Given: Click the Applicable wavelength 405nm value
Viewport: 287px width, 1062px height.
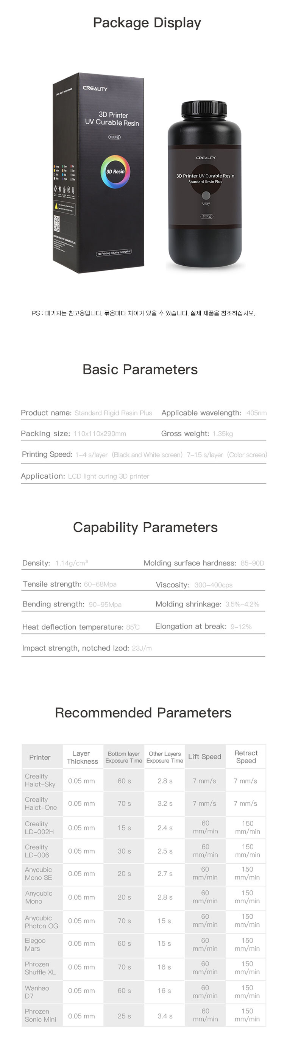Looking at the screenshot, I should (256, 413).
